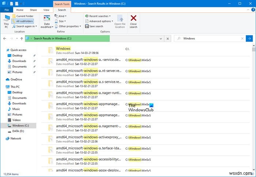Toggle All subfolders search scope
Screen dimensions: 256x177
[23, 21]
